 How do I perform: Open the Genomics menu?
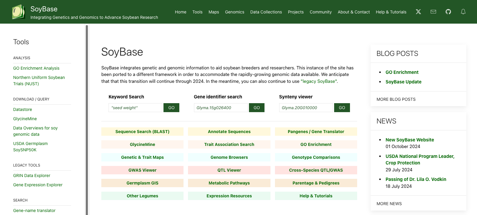point(235,12)
